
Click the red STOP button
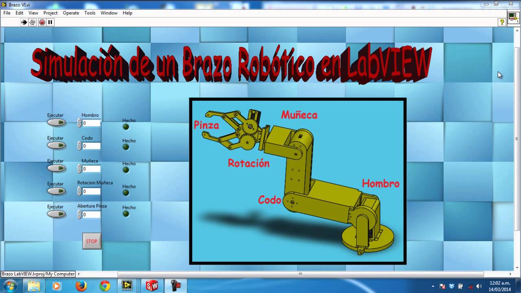(x=92, y=241)
